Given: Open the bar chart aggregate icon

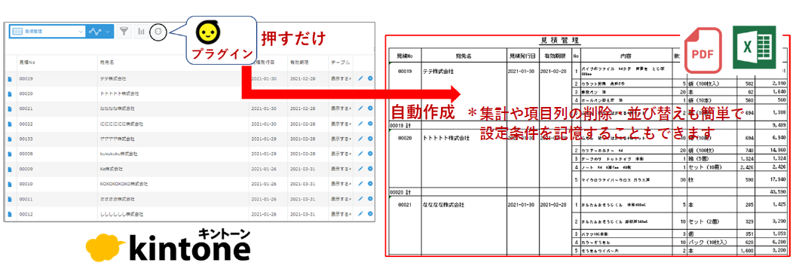Looking at the screenshot, I should point(141,32).
